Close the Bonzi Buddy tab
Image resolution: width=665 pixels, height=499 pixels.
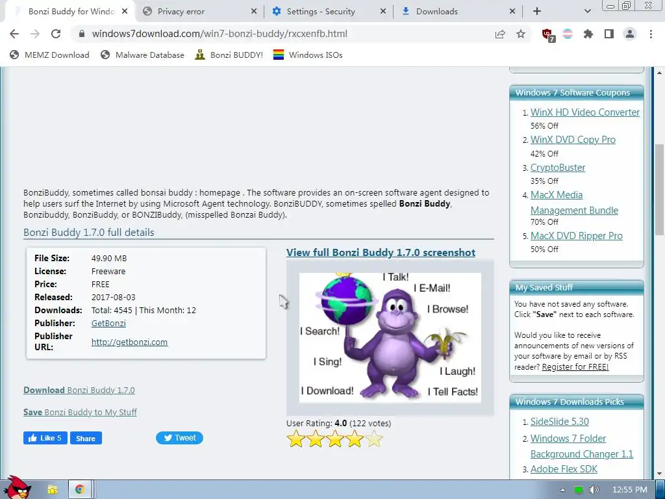[124, 12]
